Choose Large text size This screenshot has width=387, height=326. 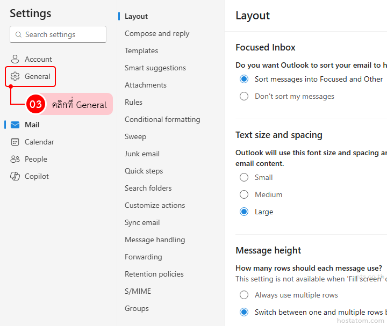244,212
